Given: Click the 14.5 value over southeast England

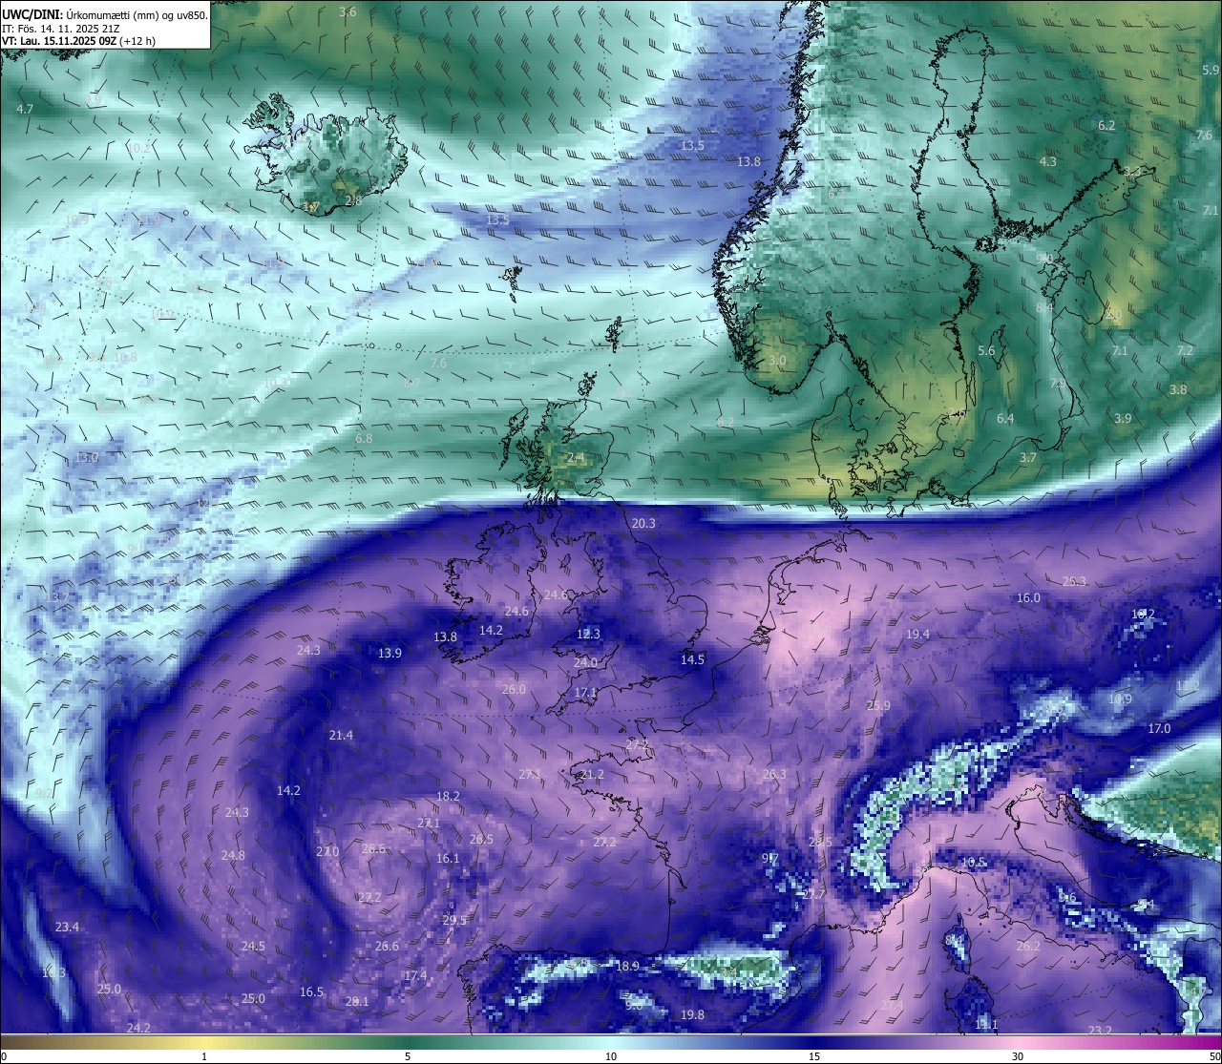Looking at the screenshot, I should coord(692,659).
